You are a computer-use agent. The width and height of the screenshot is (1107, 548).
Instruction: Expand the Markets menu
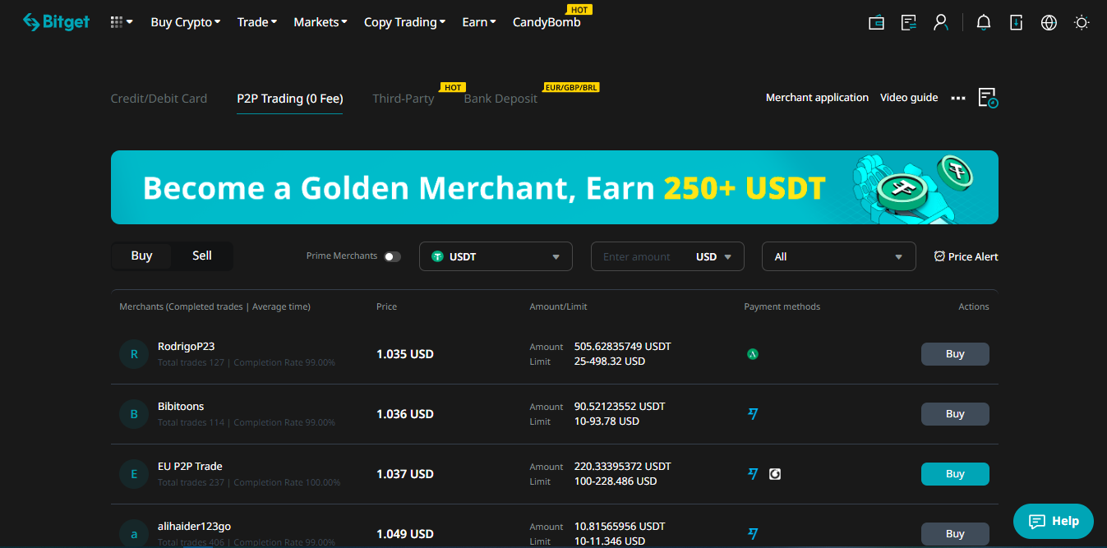pos(321,22)
